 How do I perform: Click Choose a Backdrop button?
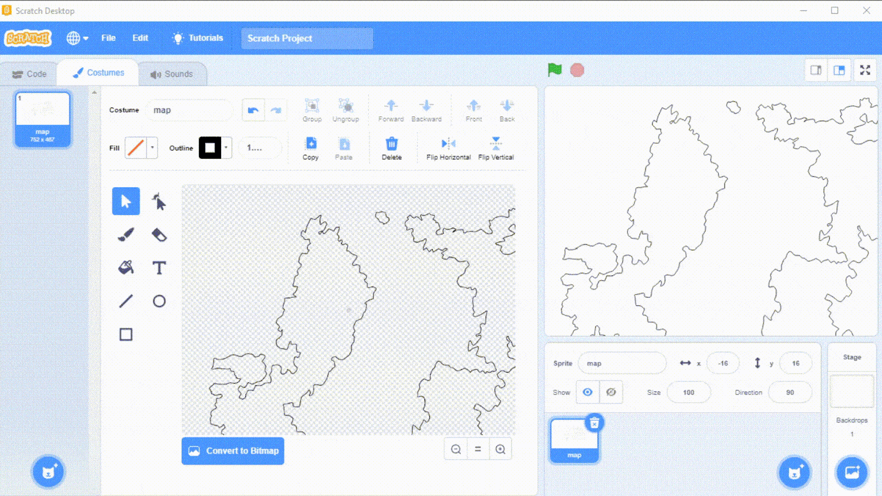click(x=852, y=472)
